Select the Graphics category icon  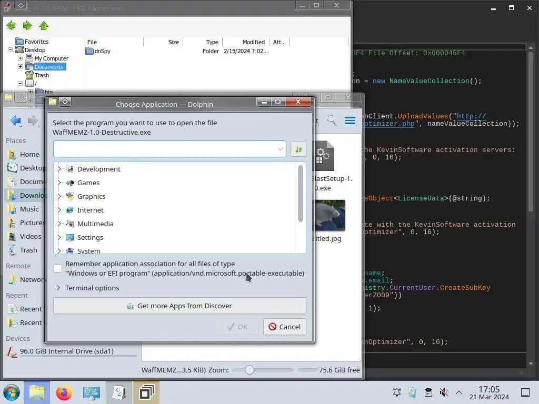(70, 196)
